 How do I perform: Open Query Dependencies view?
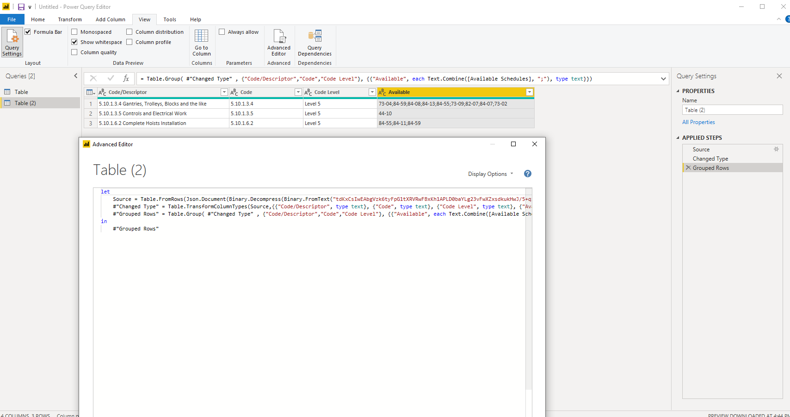click(315, 42)
